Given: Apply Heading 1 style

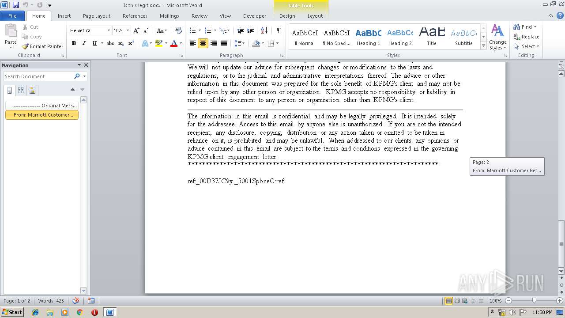Looking at the screenshot, I should pyautogui.click(x=368, y=37).
